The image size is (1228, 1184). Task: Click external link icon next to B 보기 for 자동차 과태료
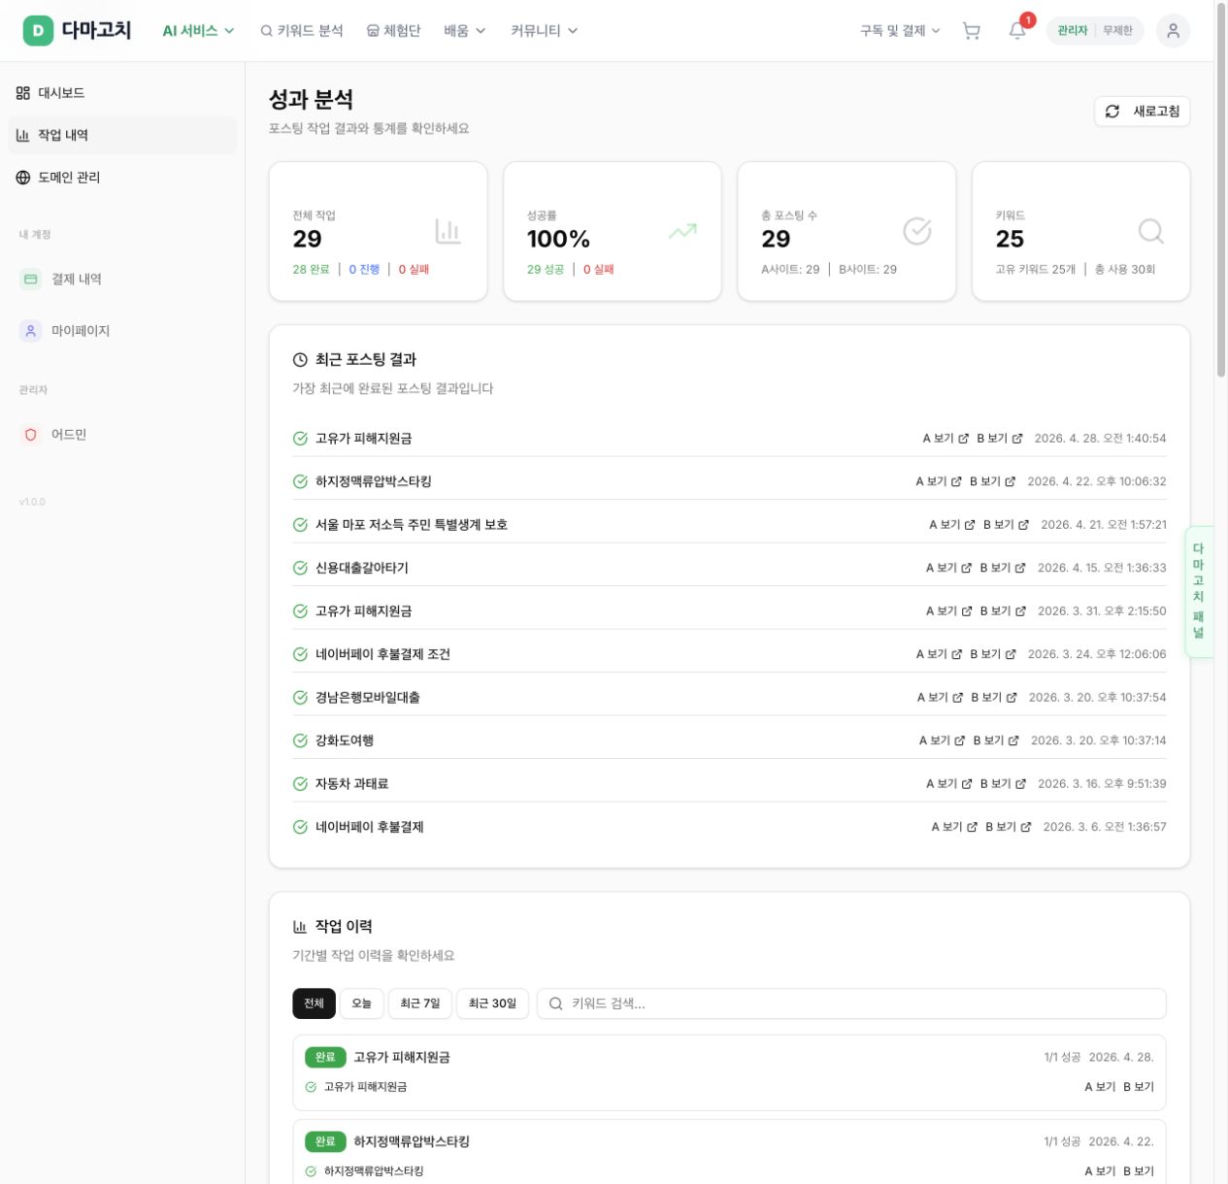click(1019, 784)
